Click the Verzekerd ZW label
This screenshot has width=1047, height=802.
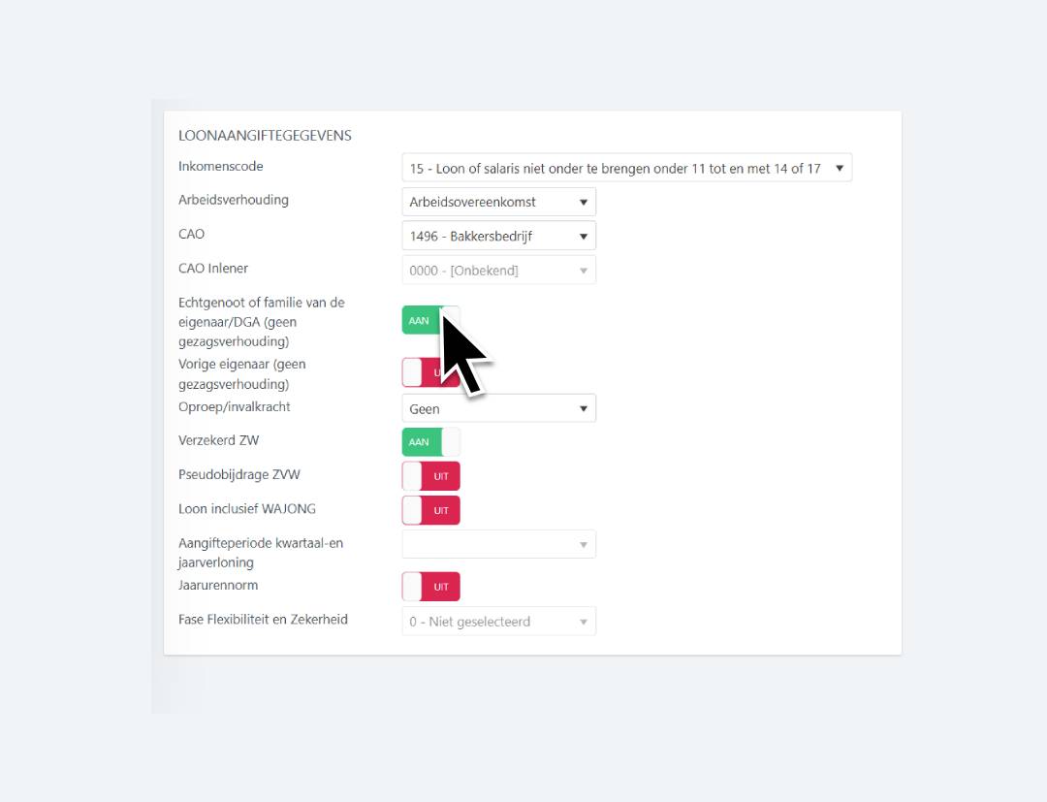pos(218,440)
